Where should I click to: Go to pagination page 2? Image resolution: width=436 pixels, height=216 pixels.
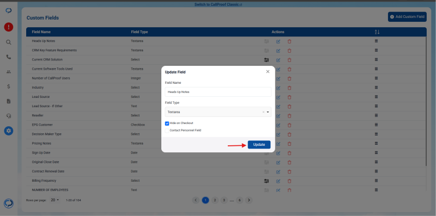(215, 200)
